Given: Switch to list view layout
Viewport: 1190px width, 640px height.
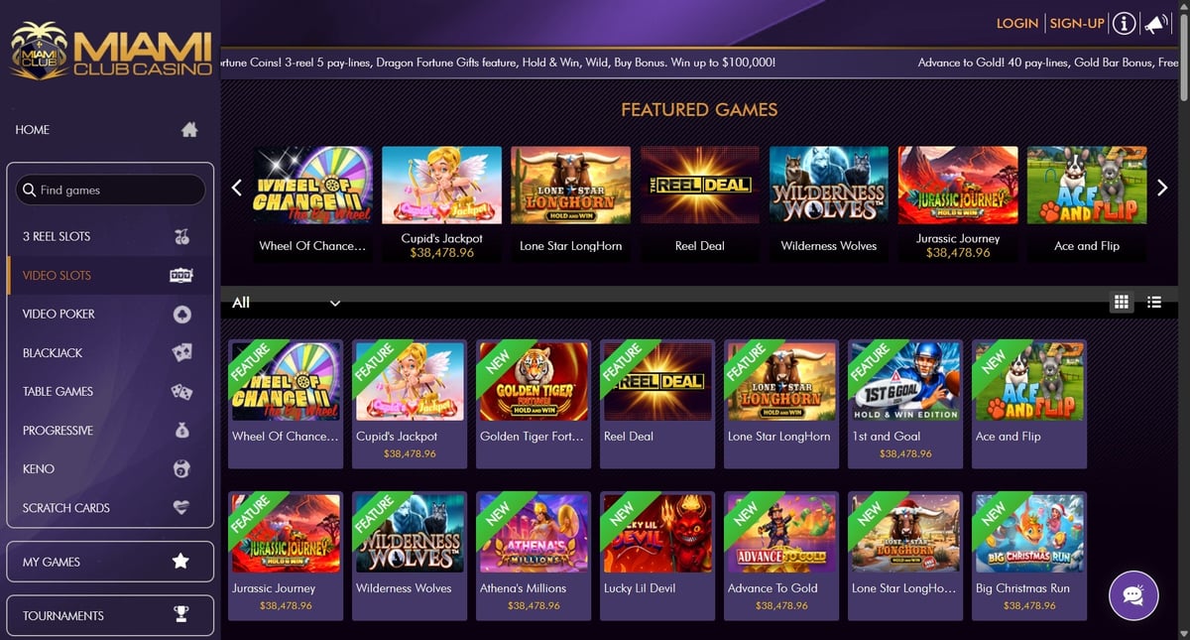Looking at the screenshot, I should coord(1154,303).
